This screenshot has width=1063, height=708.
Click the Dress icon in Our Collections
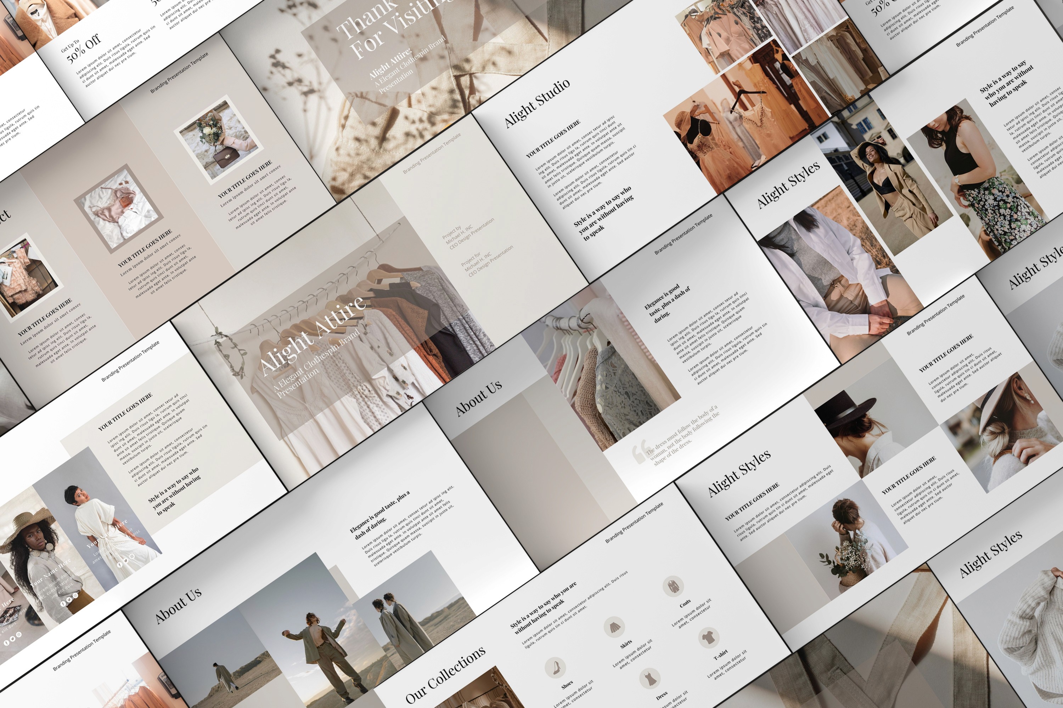click(650, 679)
